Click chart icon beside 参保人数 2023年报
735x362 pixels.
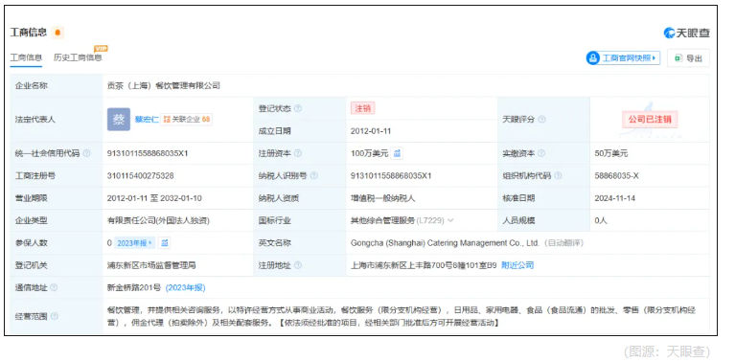[164, 243]
